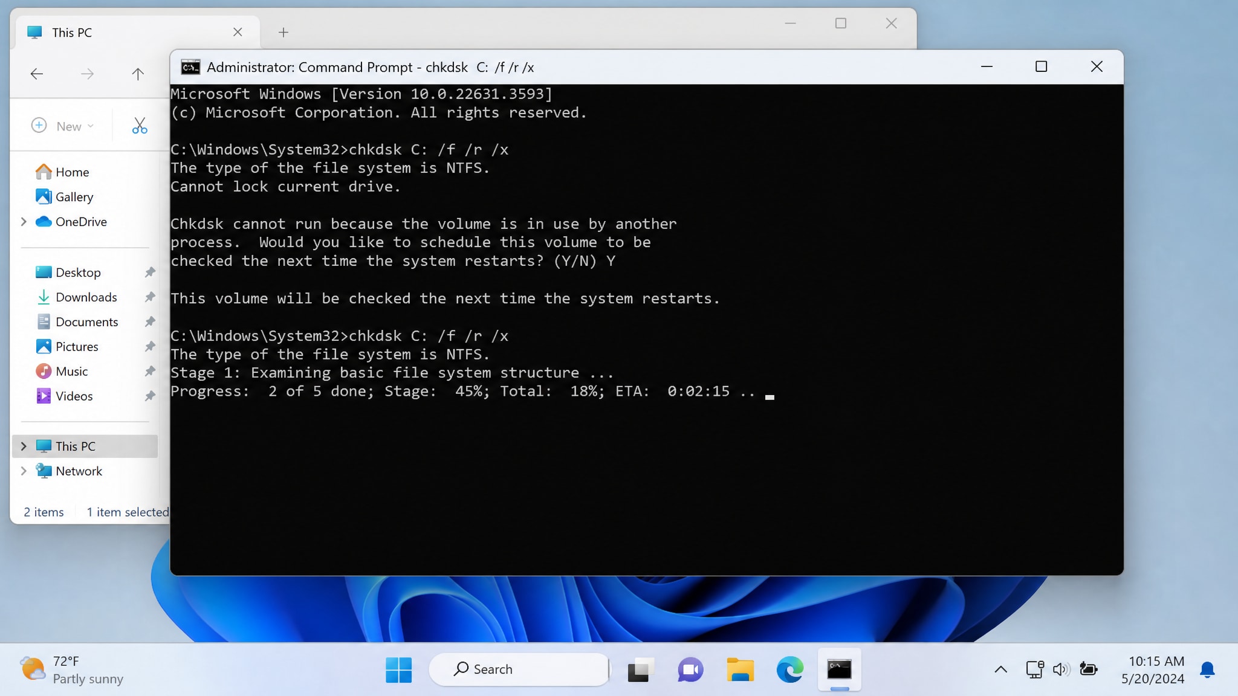This screenshot has height=696, width=1238.
Task: Open the Videos folder
Action: click(74, 396)
